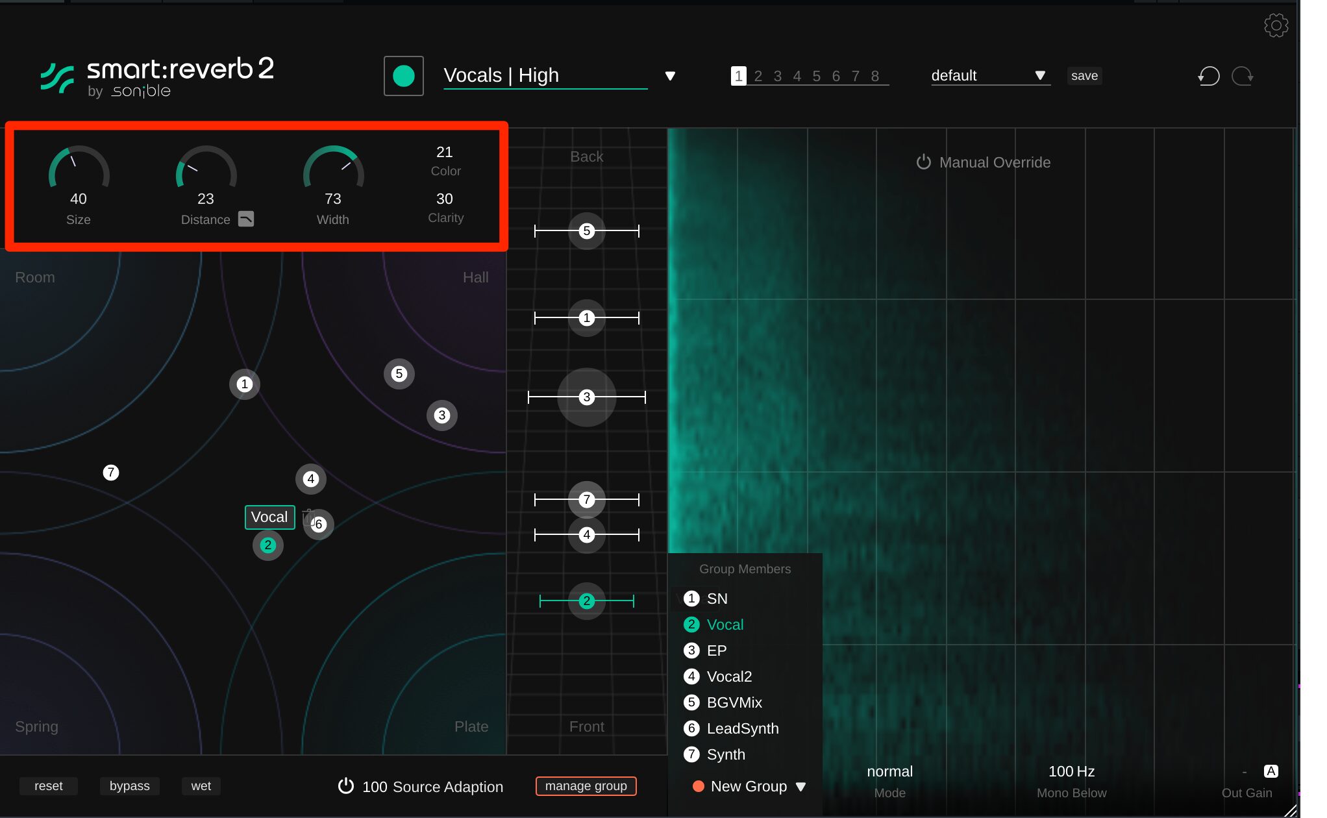Click node 4 on the depth stage
The height and width of the screenshot is (818, 1327).
pos(586,534)
